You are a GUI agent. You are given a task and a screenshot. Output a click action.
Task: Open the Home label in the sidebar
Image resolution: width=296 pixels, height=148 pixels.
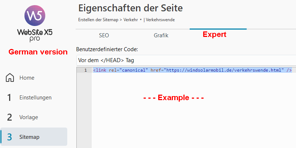coord(27,78)
